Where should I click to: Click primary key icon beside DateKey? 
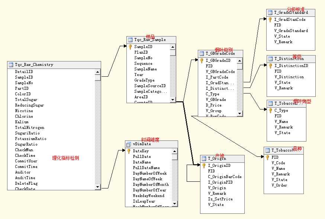coord(129,151)
